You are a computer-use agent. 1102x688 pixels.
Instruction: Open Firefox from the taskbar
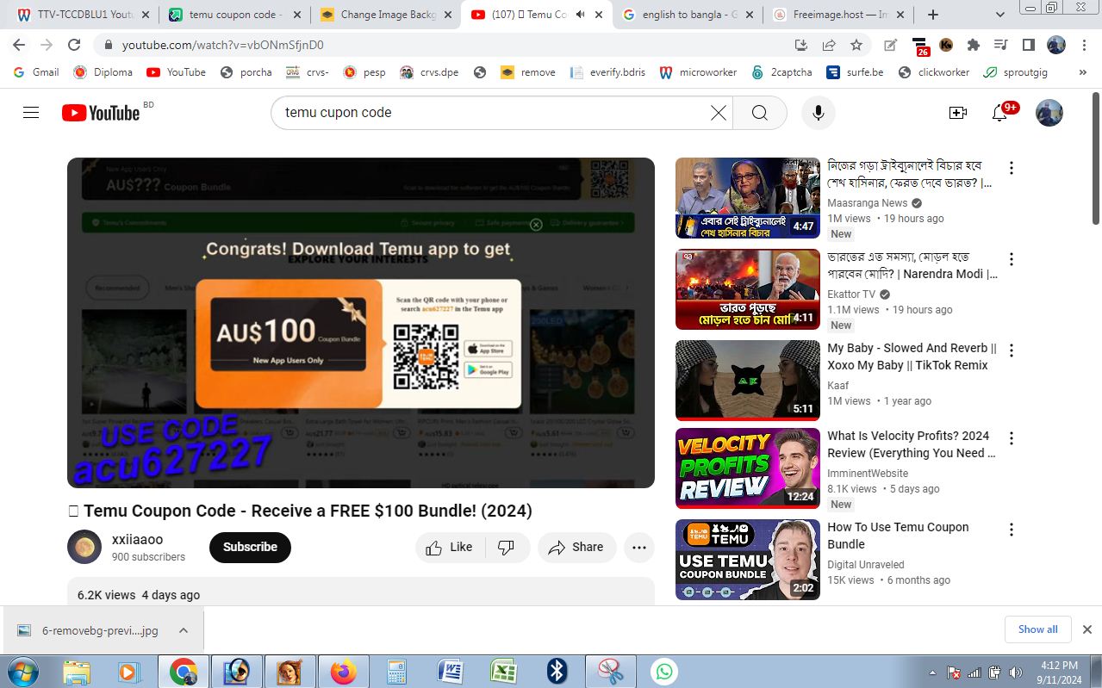pyautogui.click(x=344, y=672)
